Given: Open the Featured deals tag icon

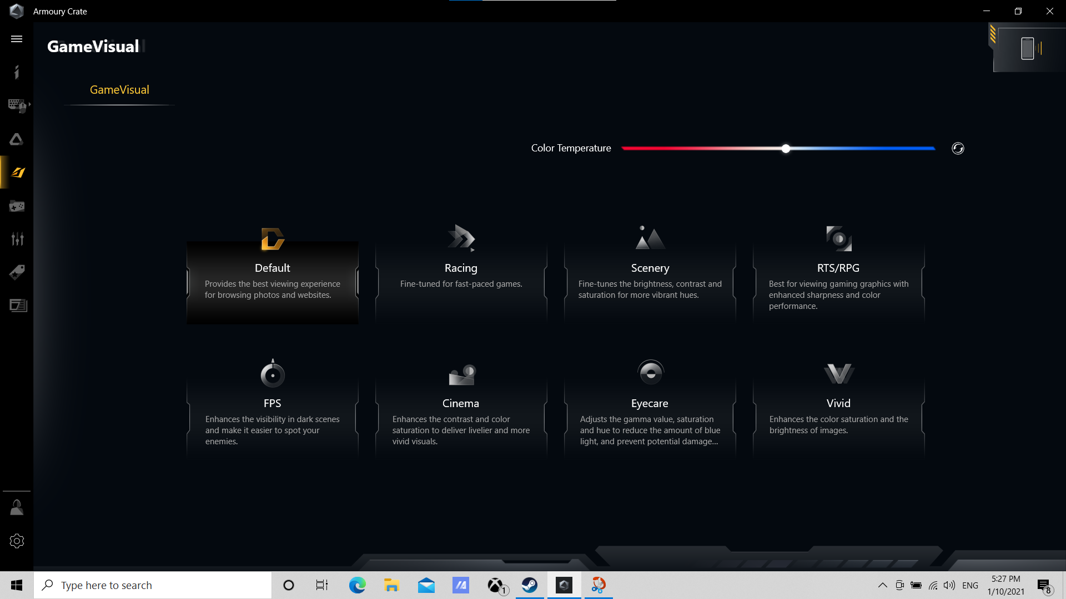Looking at the screenshot, I should [17, 272].
